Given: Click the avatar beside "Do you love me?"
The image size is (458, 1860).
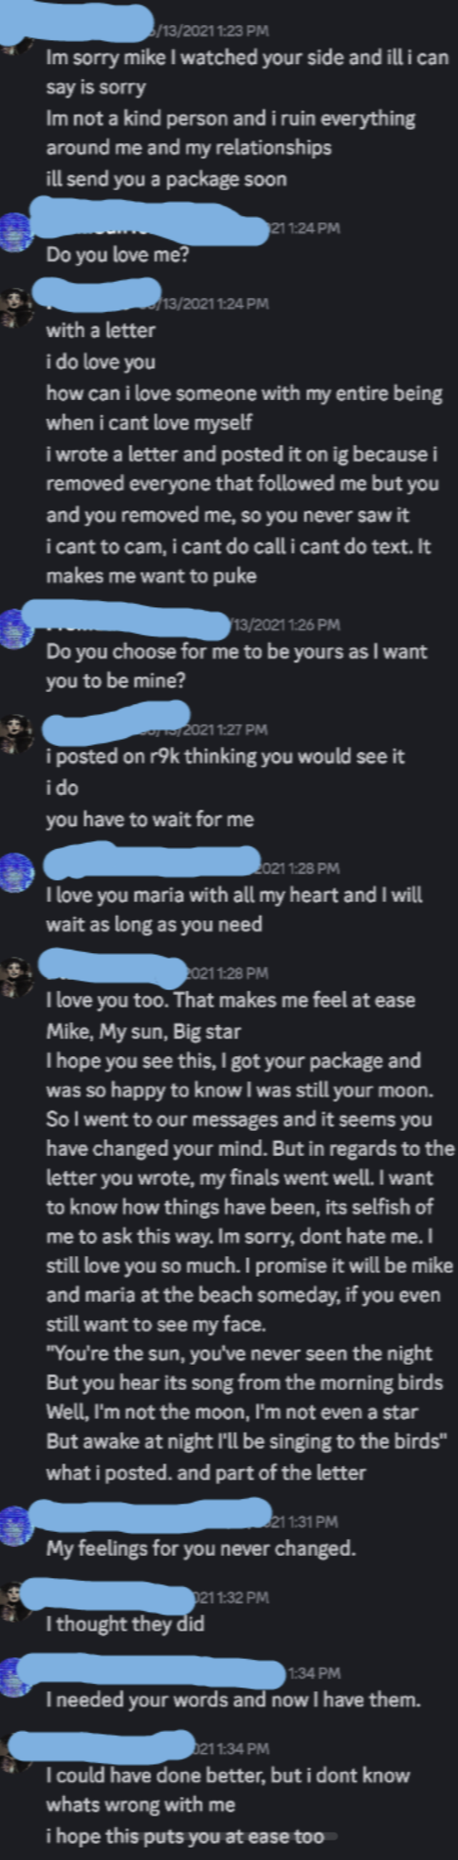Looking at the screenshot, I should click(x=15, y=231).
